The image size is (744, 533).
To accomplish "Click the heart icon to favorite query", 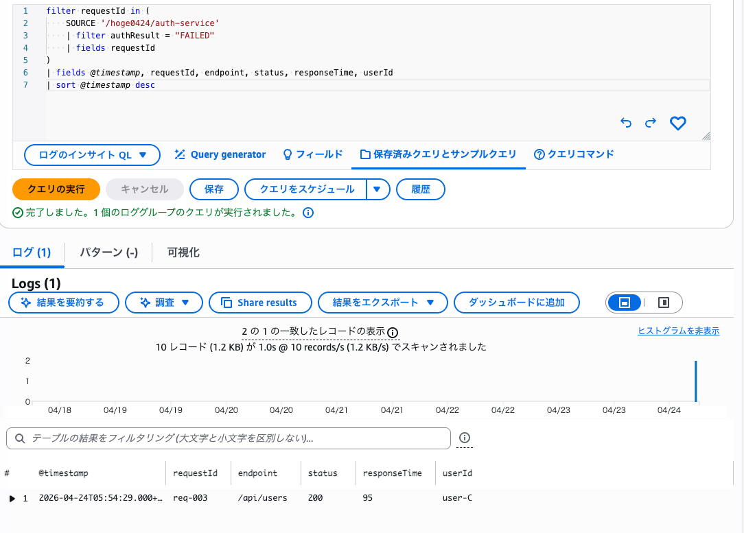I will (x=677, y=123).
